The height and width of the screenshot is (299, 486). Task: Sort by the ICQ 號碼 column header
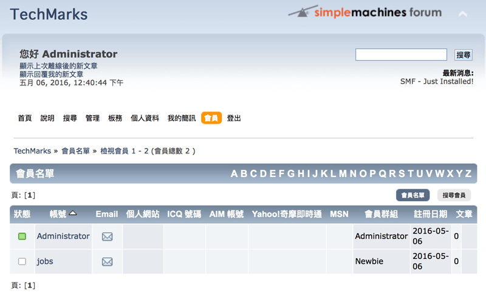tap(184, 214)
